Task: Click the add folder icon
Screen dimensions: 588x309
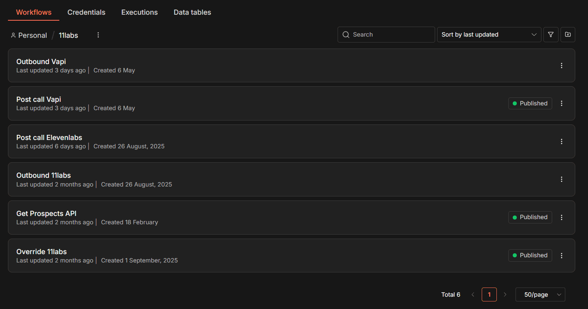Action: [x=568, y=35]
